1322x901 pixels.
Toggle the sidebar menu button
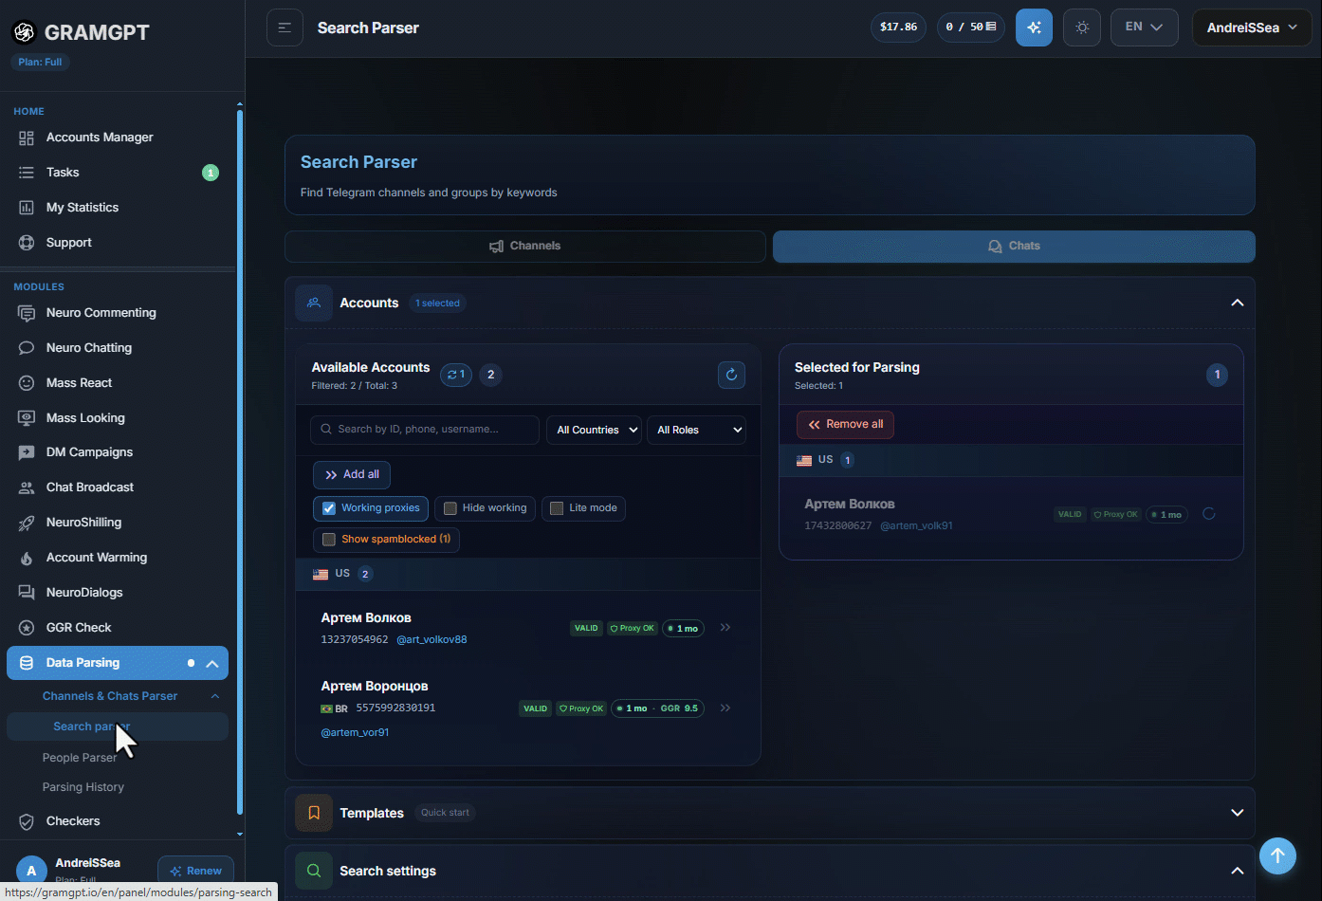pos(285,28)
